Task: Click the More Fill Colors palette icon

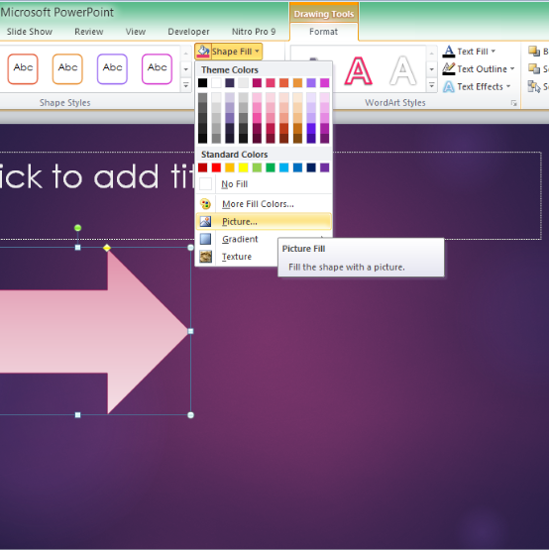Action: pyautogui.click(x=205, y=204)
